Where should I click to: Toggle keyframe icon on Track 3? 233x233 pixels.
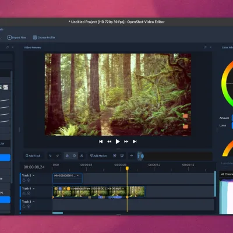click(x=29, y=206)
